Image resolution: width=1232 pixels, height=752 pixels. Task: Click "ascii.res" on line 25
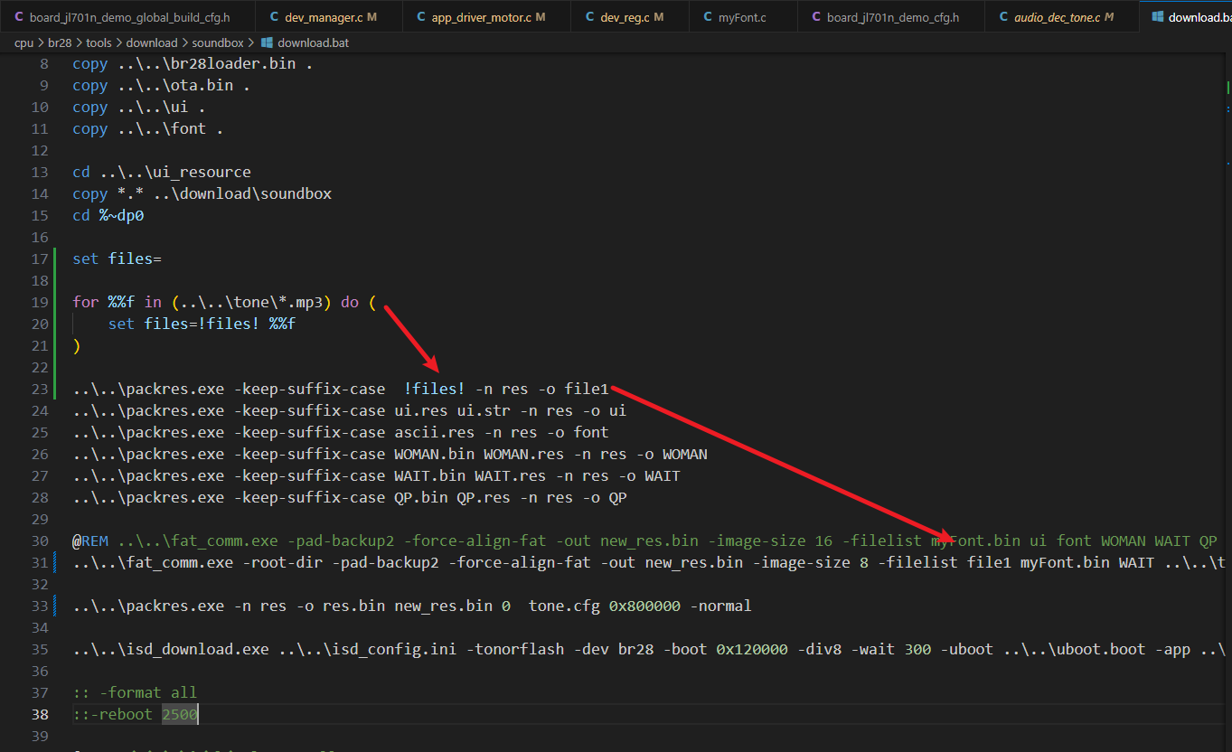point(434,432)
